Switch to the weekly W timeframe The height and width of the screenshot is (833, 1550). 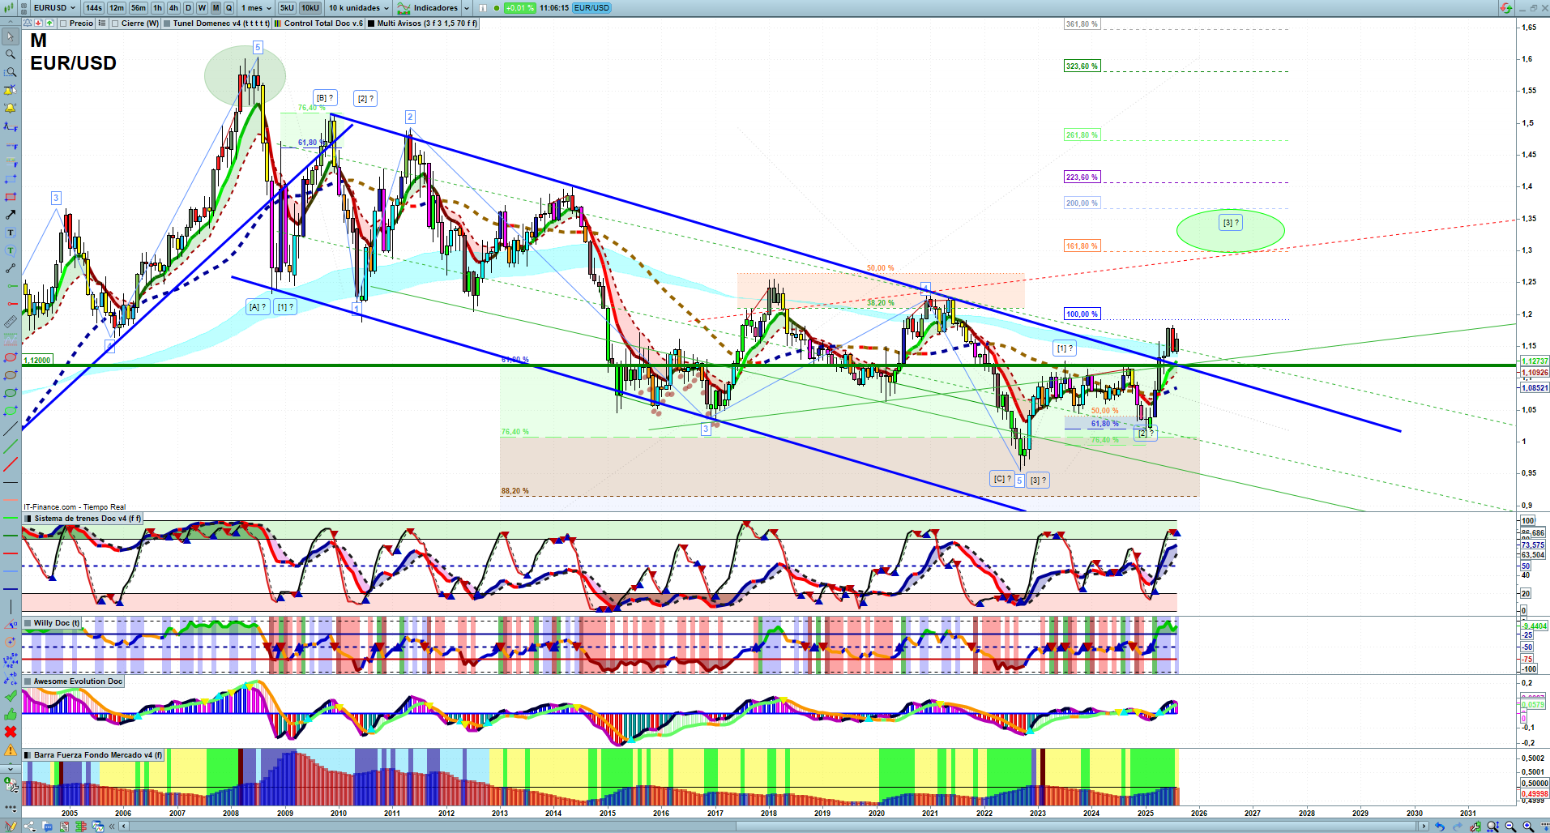(202, 8)
